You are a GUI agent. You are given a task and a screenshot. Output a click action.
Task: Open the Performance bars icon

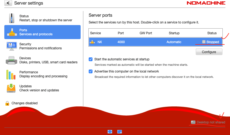11,75
